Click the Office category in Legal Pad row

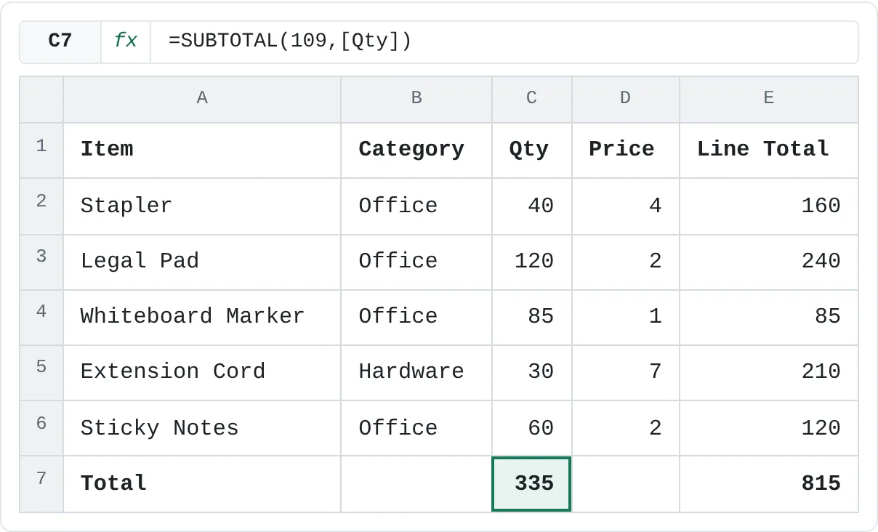pos(416,262)
